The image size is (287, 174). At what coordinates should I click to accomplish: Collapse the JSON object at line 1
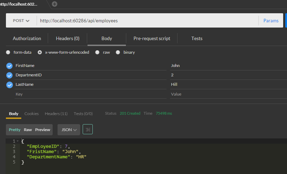coord(17,141)
